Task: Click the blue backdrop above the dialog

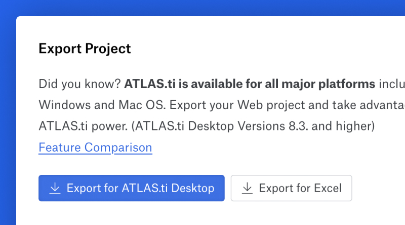Action: [202, 8]
